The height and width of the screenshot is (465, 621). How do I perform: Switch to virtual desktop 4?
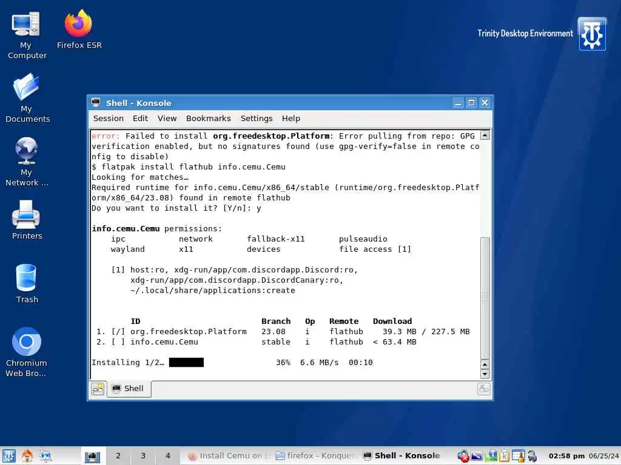[x=168, y=456]
